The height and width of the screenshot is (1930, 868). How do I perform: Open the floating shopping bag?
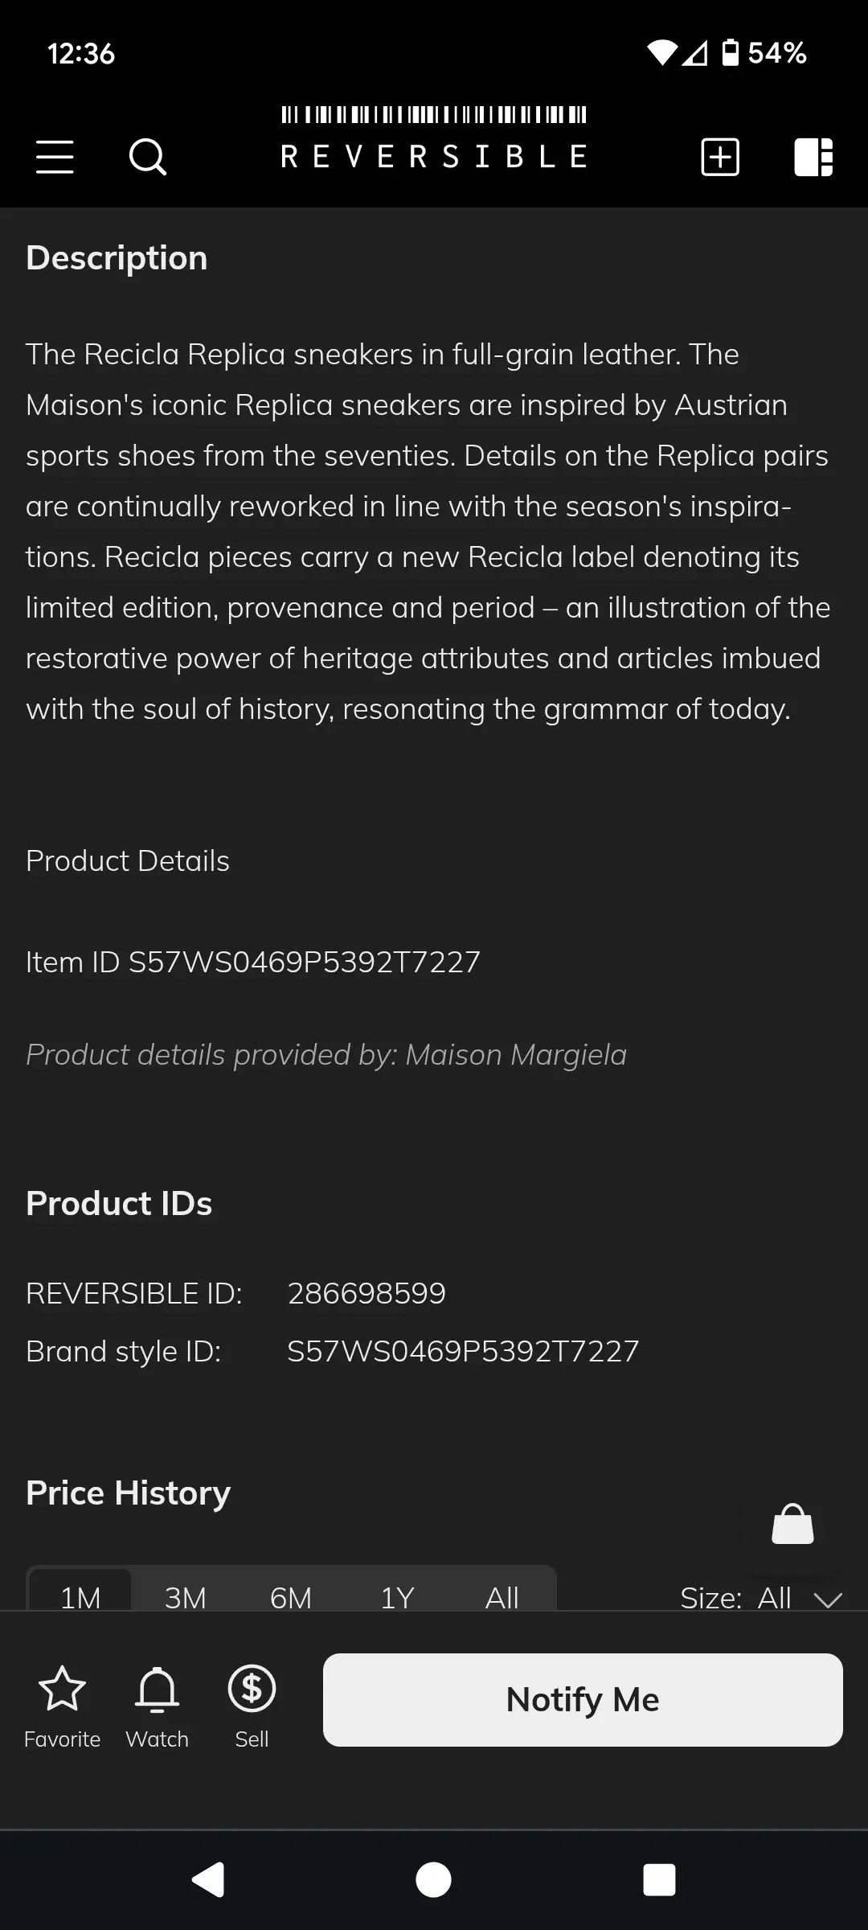(792, 1524)
